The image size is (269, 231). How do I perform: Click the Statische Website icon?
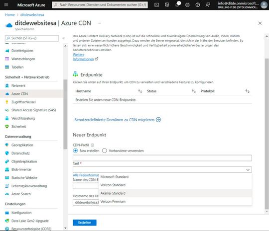tap(7, 178)
